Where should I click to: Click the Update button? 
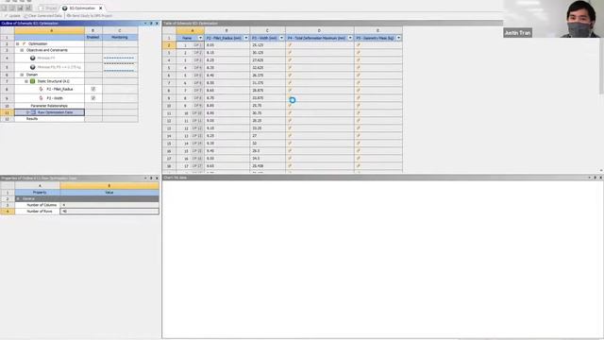12,16
